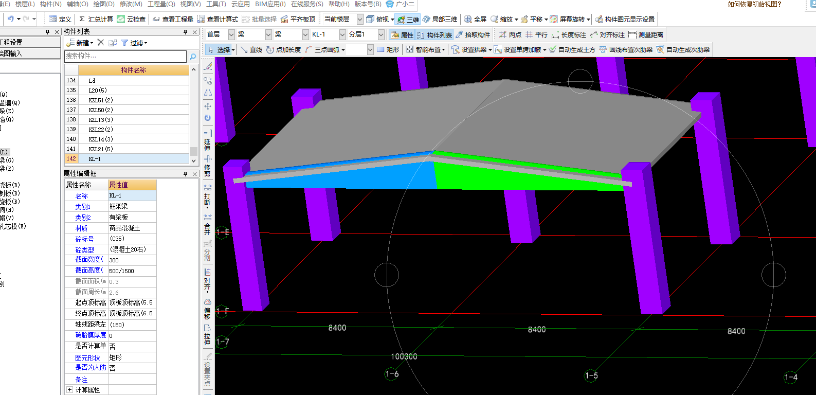This screenshot has height=395, width=816.
Task: Click the 汇总计算 (summary calculation) sigma icon
Action: click(82, 19)
